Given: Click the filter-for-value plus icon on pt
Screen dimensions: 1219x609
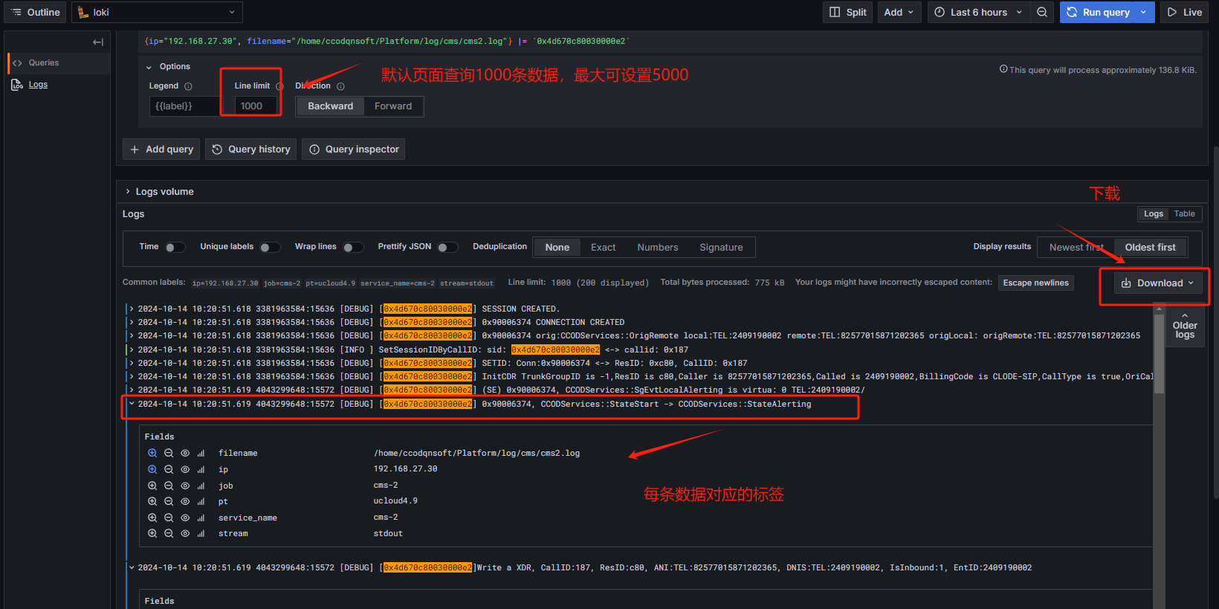Looking at the screenshot, I should click(152, 501).
